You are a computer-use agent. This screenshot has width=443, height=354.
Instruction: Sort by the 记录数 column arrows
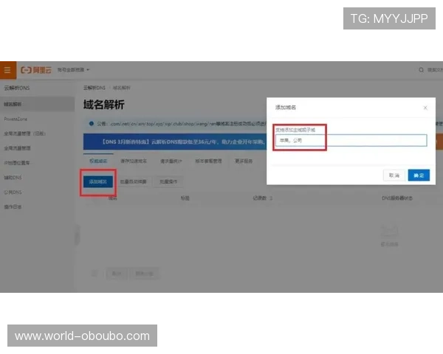pos(271,198)
